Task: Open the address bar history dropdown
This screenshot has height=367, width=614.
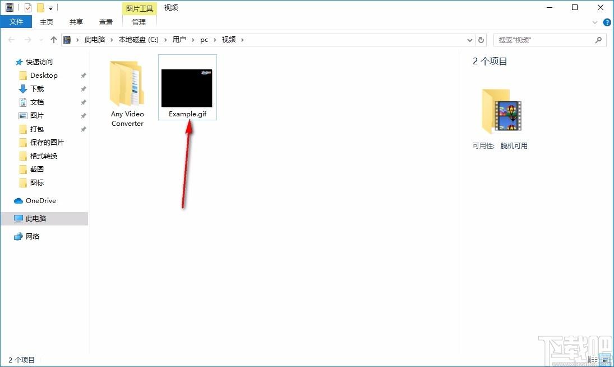Action: pyautogui.click(x=469, y=40)
